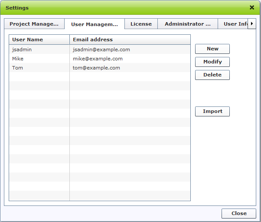The image size is (261, 222).
Task: Open the Administrator ... tab
Action: pos(188,24)
